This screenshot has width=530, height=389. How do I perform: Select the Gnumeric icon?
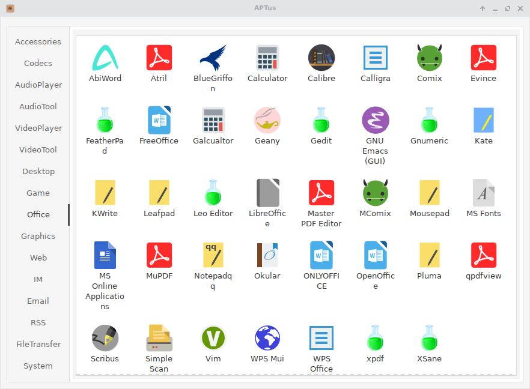pos(429,120)
